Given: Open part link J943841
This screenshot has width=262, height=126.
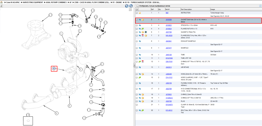Looking at the screenshot, I should click(168, 41).
